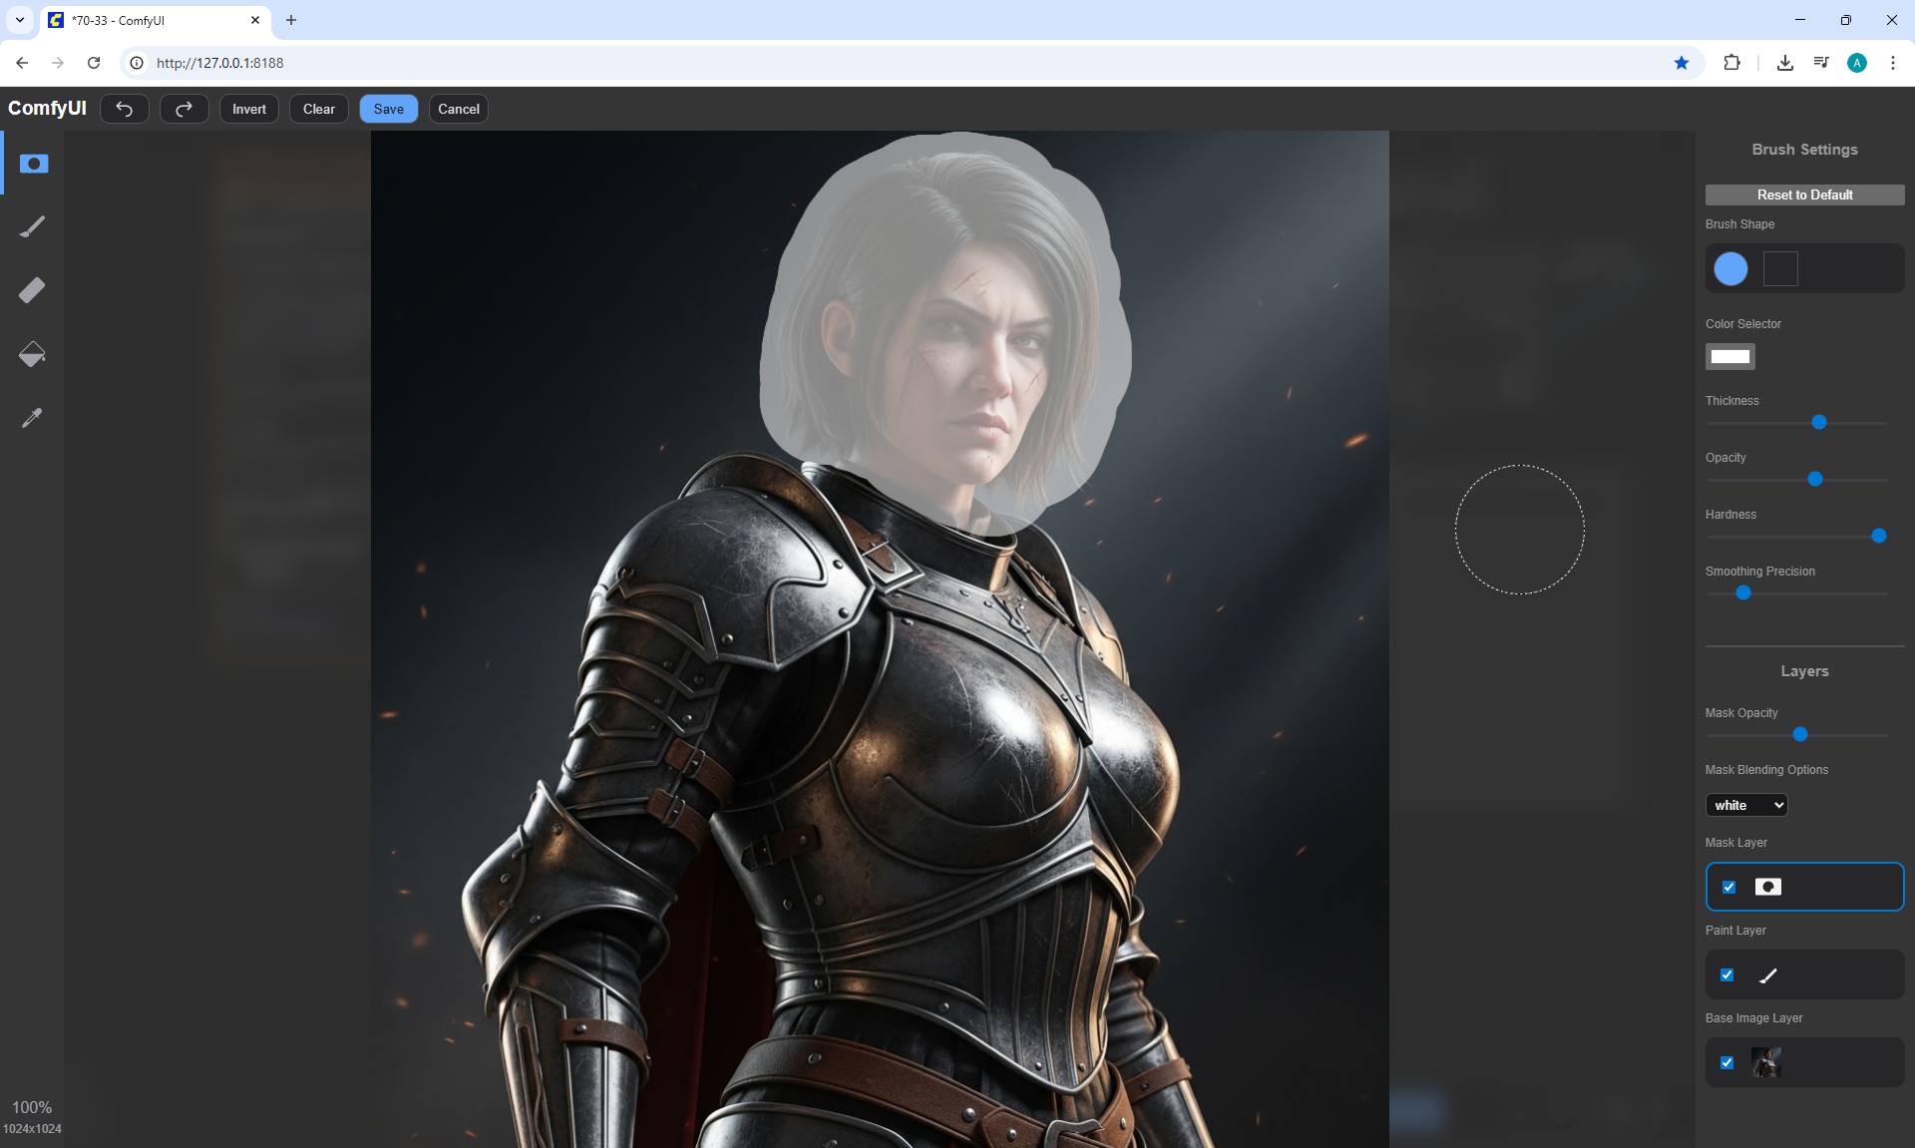Select the Paint Bucket fill tool
The height and width of the screenshot is (1148, 1915).
pyautogui.click(x=33, y=354)
